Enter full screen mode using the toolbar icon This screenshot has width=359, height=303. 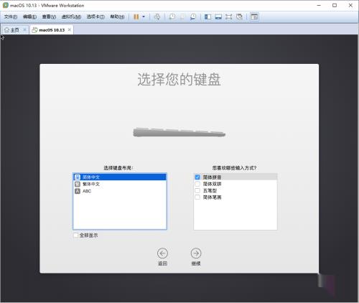click(x=228, y=17)
